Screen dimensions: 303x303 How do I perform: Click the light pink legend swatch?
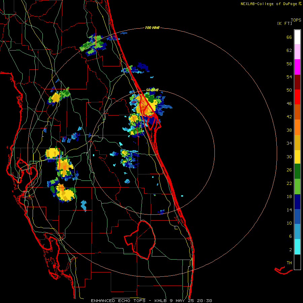(297, 52)
